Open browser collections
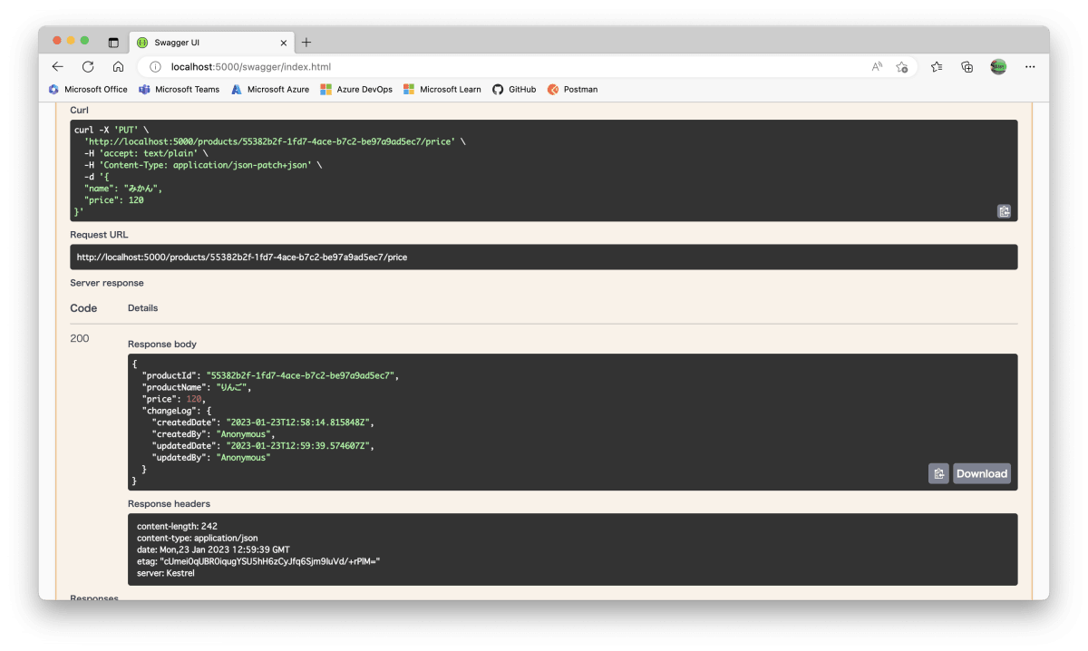The image size is (1088, 651). click(x=967, y=67)
